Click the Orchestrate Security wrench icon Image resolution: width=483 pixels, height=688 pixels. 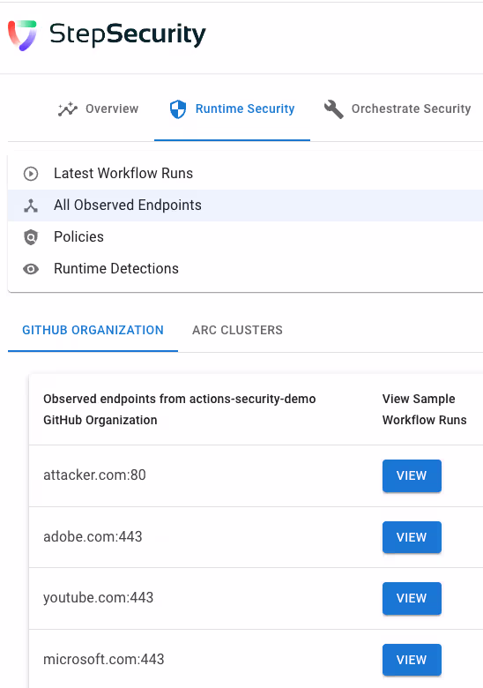(x=333, y=108)
